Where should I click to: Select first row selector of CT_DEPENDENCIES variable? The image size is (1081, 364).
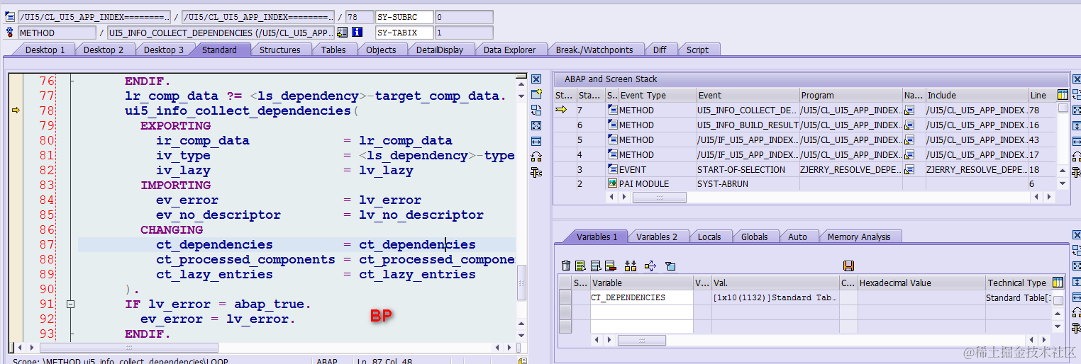(565, 297)
